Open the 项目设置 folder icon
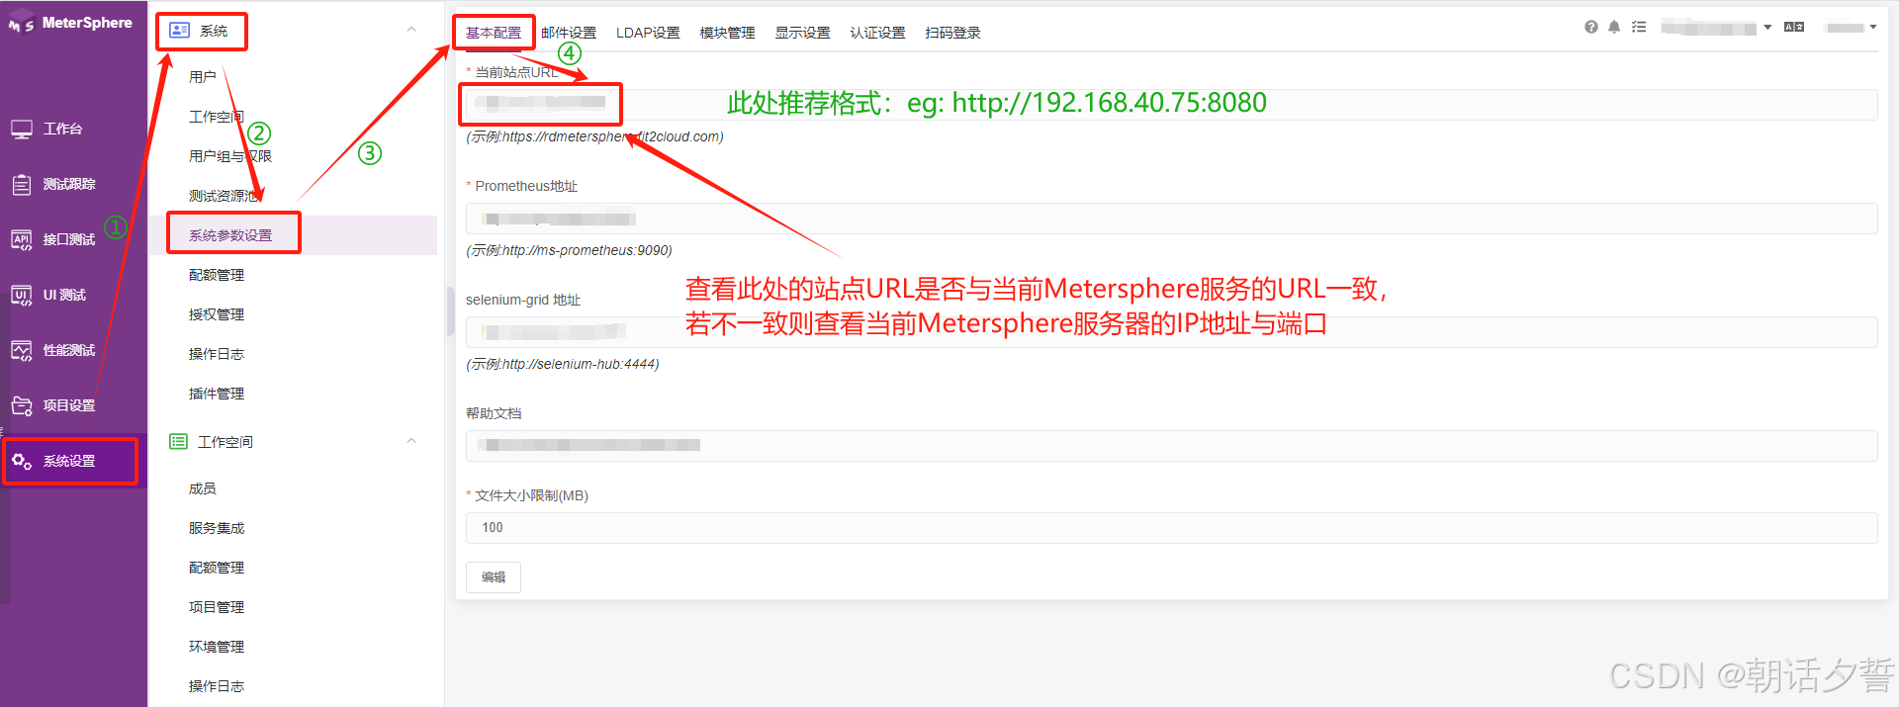The image size is (1899, 707). click(22, 405)
